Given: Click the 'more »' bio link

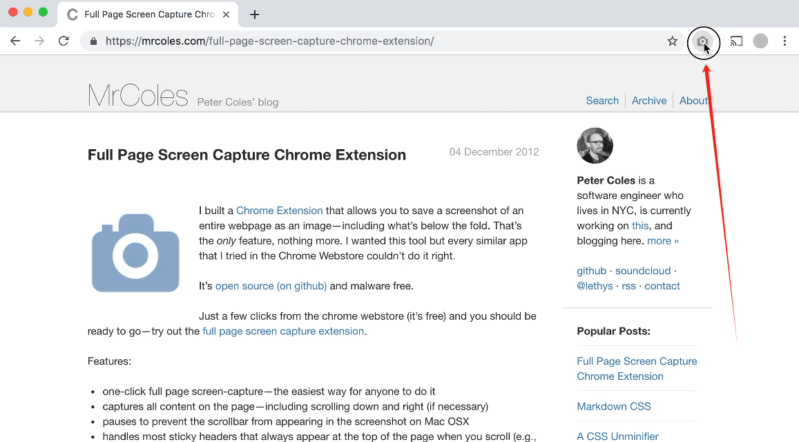Looking at the screenshot, I should point(663,240).
